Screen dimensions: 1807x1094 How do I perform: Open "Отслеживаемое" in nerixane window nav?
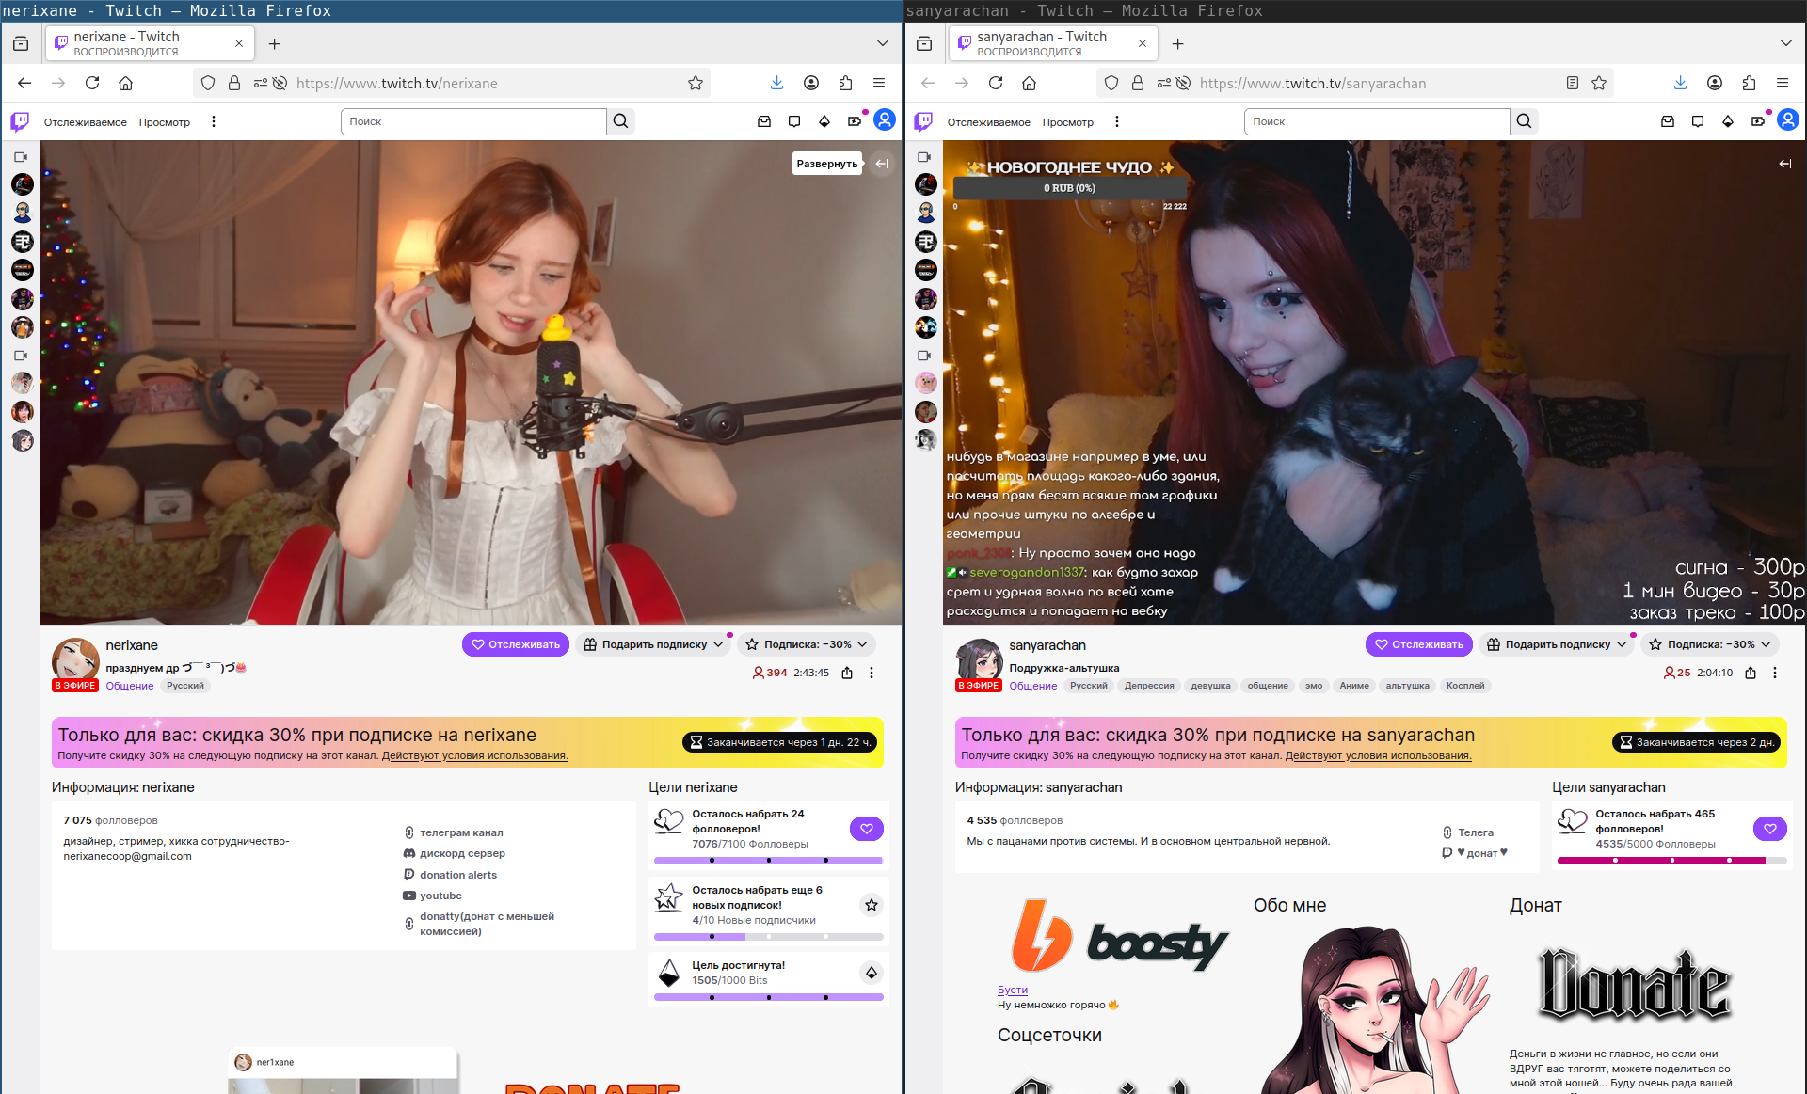(x=85, y=122)
